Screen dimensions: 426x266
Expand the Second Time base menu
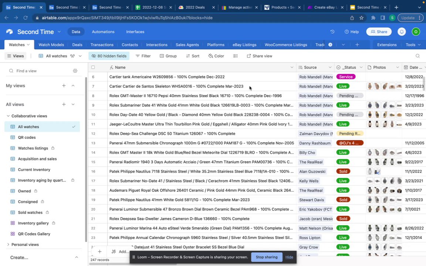point(59,32)
